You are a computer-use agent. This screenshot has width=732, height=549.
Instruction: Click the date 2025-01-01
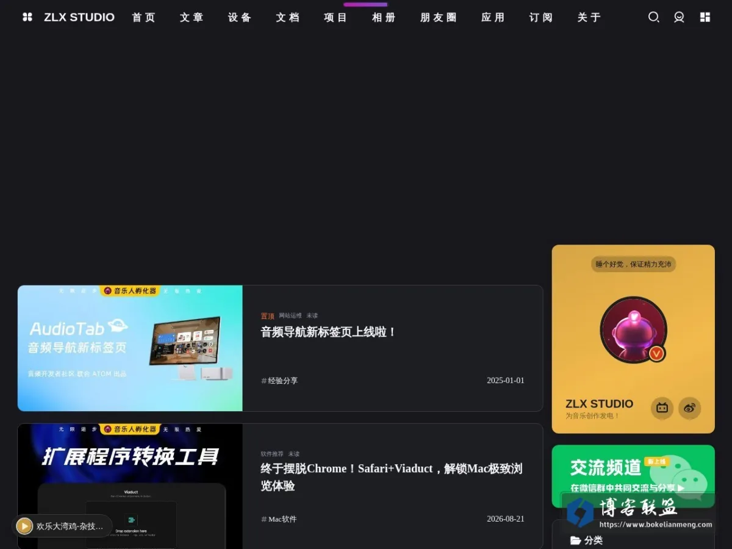(505, 381)
